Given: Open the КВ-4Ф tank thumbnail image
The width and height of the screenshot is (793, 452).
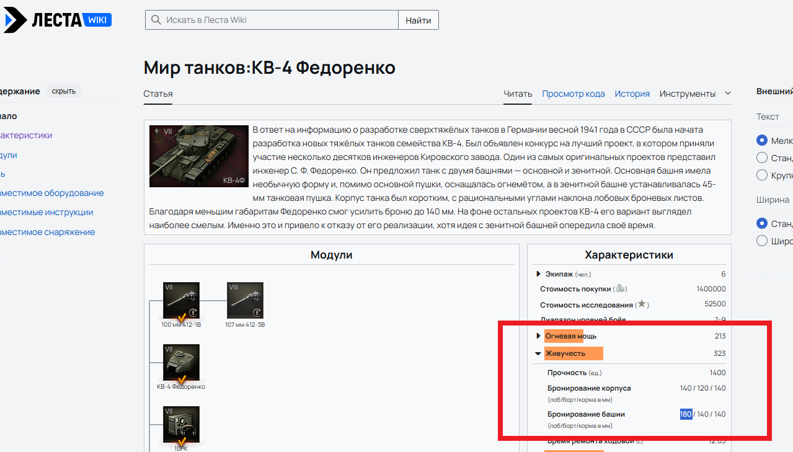Looking at the screenshot, I should (x=199, y=156).
